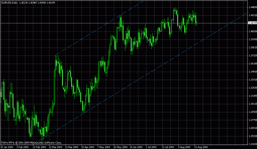This screenshot has width=257, height=149.
Task: Click the 1.40930 price axis label
Action: (x=253, y=32)
